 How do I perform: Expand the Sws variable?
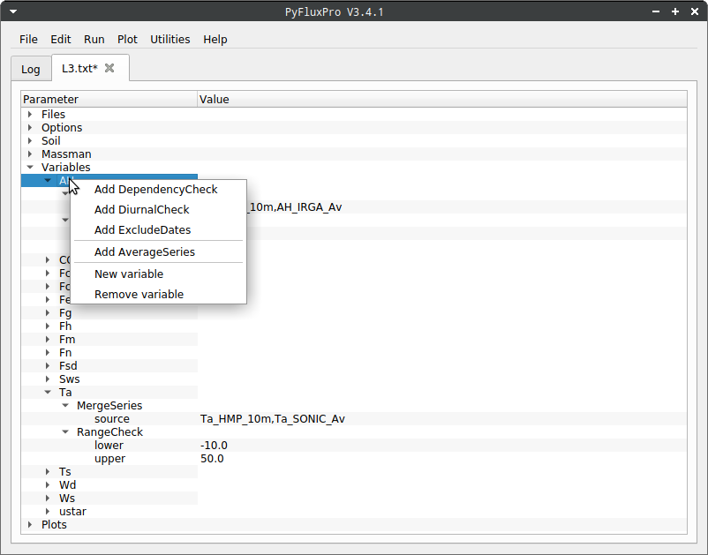[48, 379]
